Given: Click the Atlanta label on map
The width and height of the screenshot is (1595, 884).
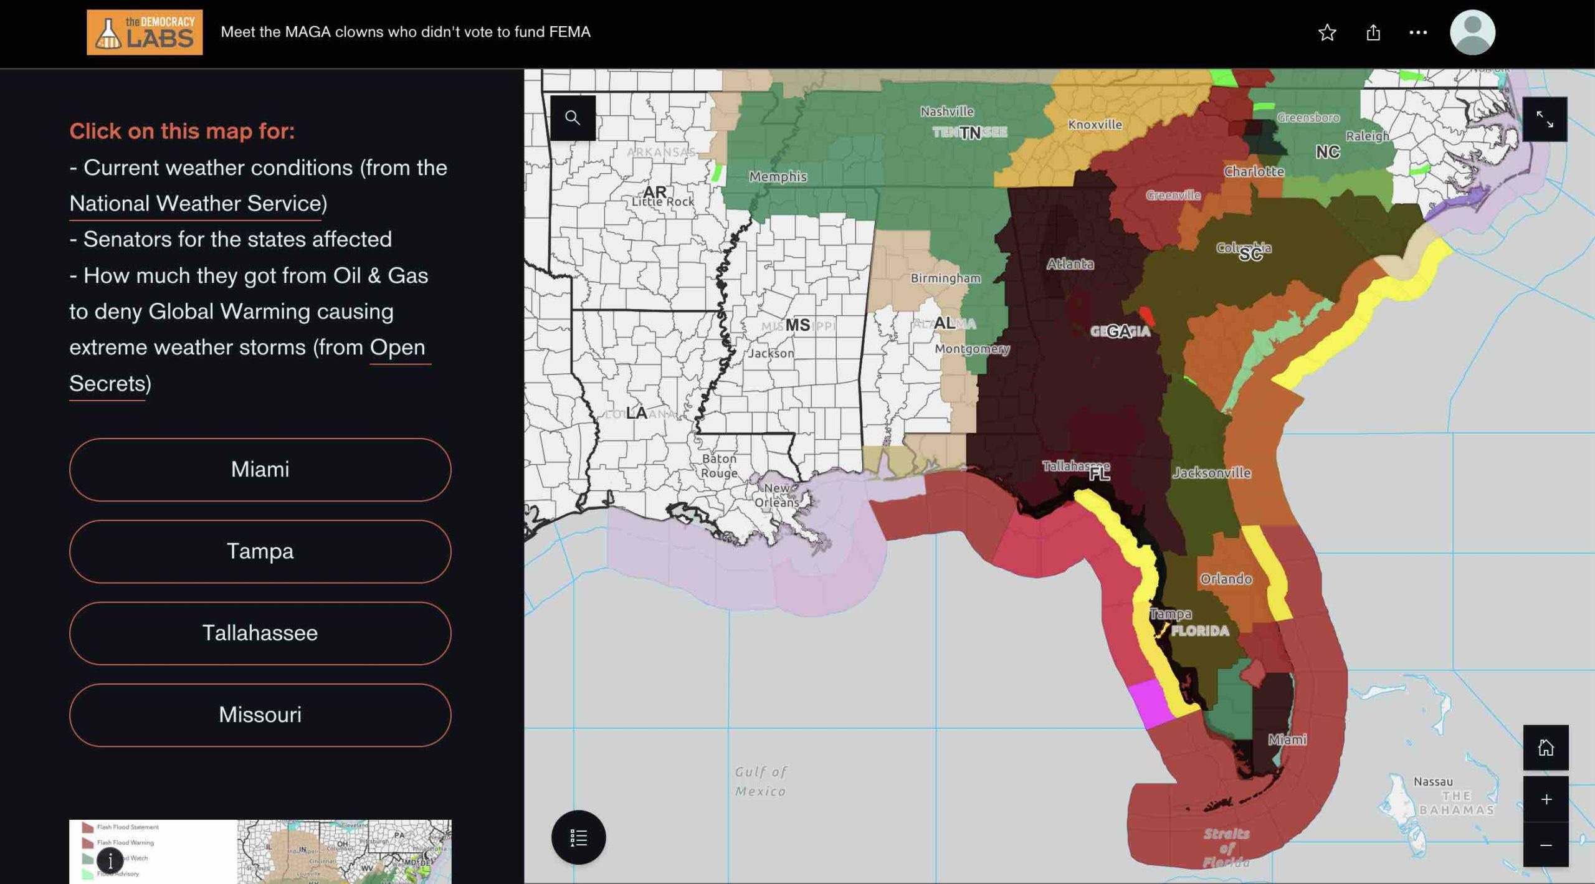Looking at the screenshot, I should tap(1070, 264).
